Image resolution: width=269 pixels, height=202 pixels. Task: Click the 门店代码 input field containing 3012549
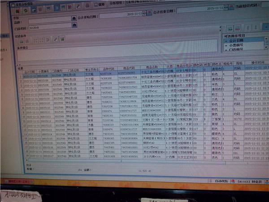click(49, 27)
